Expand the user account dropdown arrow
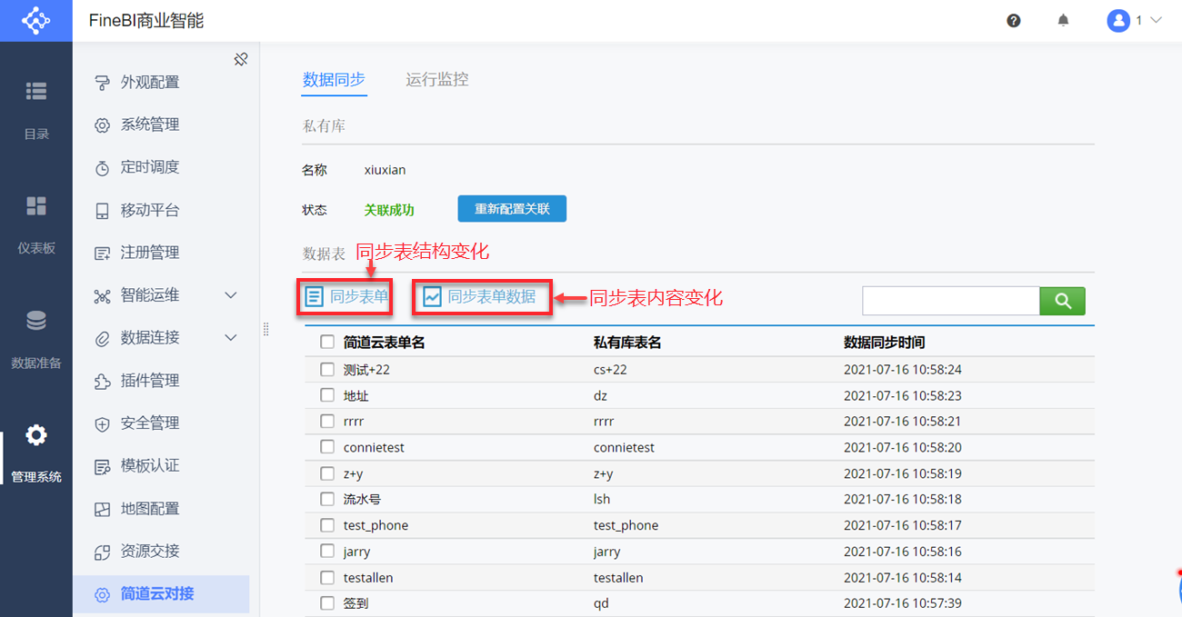The width and height of the screenshot is (1182, 617). point(1156,20)
